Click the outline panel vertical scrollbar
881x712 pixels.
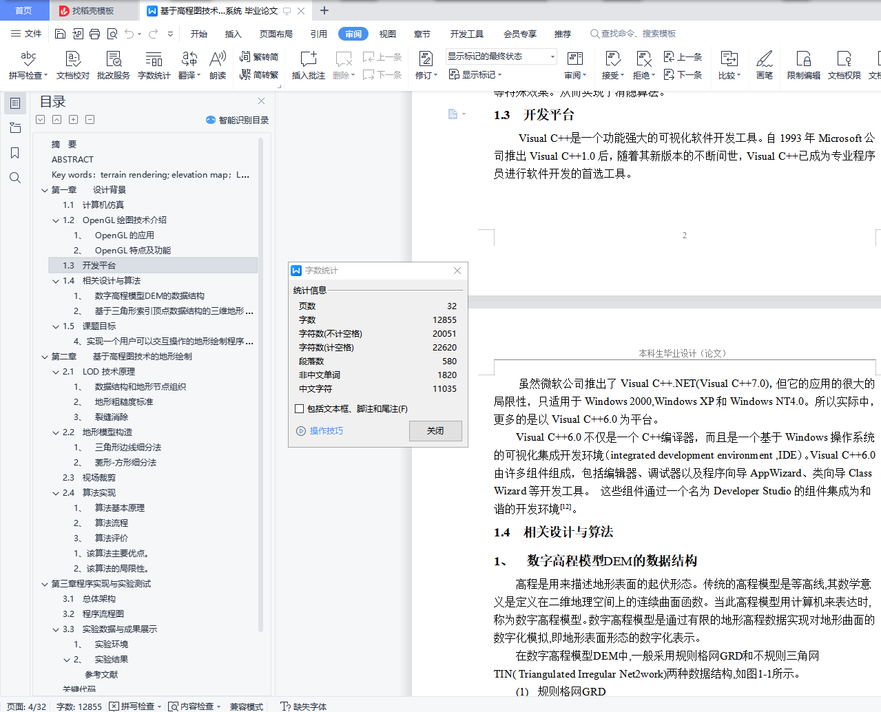coord(261,384)
